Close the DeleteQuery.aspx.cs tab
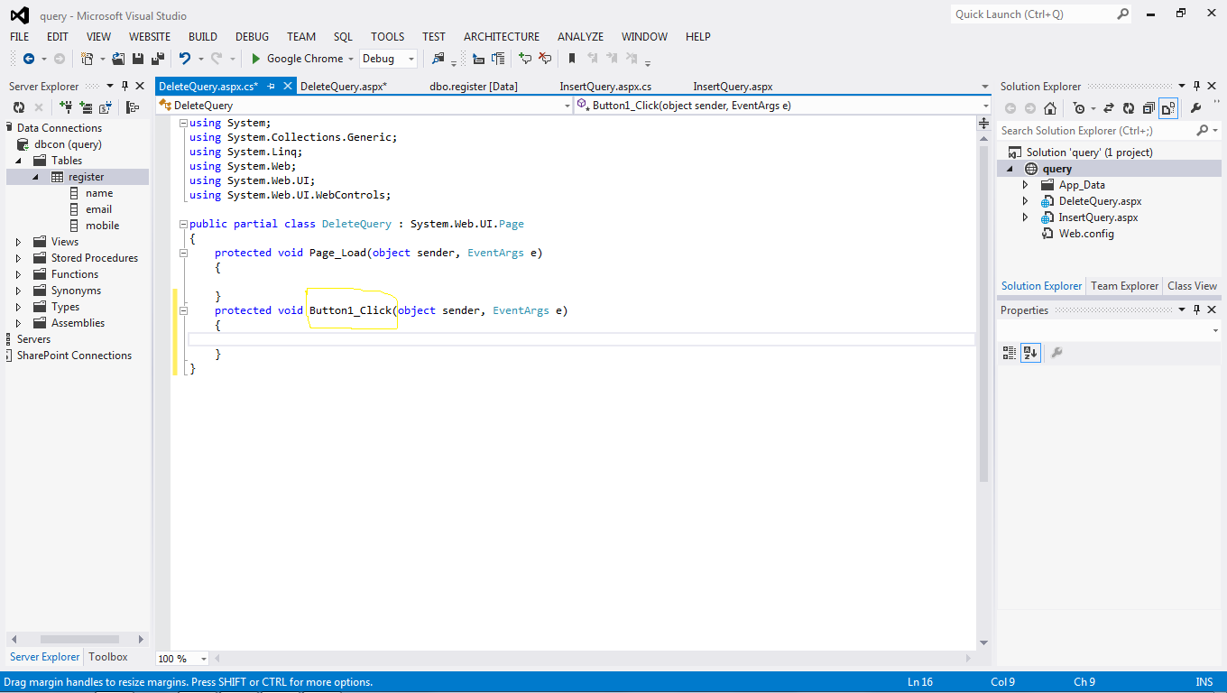Screen dimensions: 1227x693 (x=289, y=86)
